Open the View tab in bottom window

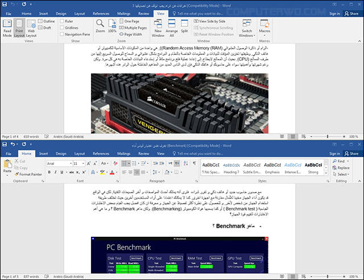[x=160, y=154]
